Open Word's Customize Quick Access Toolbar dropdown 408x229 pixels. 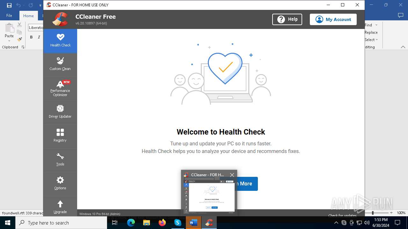pos(40,5)
